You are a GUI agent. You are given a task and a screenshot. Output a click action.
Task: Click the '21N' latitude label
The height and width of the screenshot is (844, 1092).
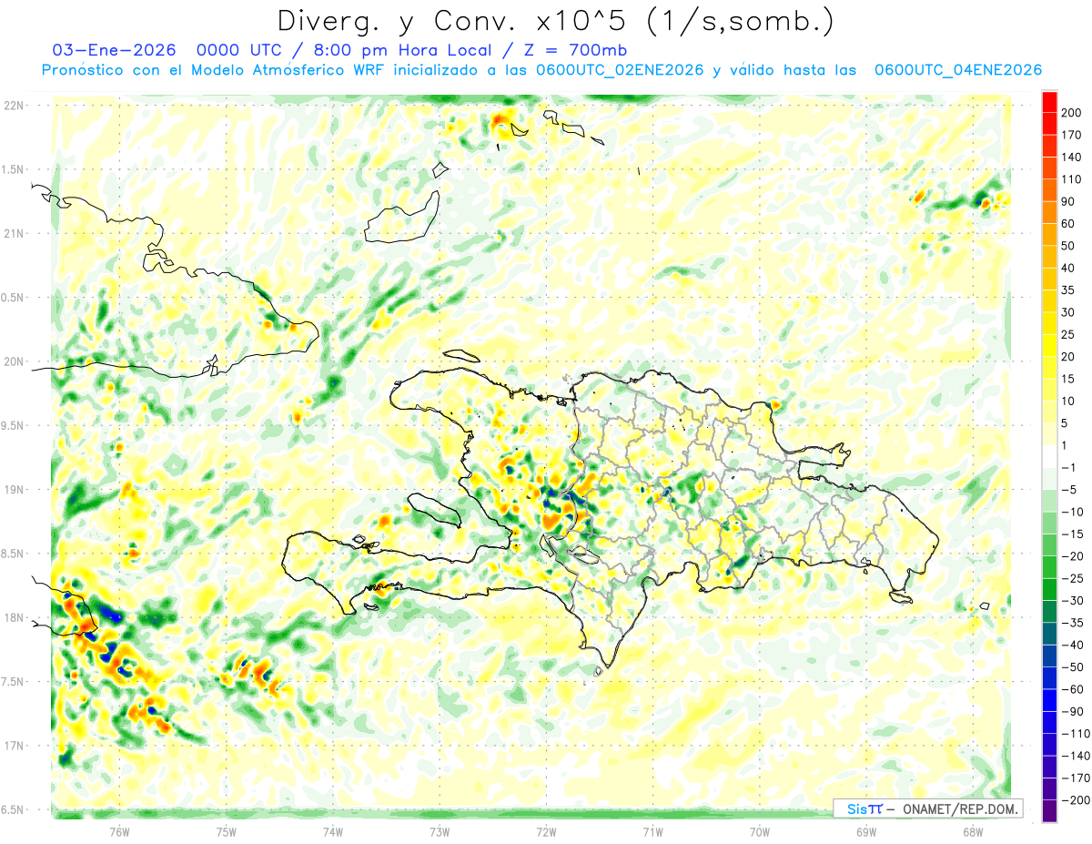(14, 233)
